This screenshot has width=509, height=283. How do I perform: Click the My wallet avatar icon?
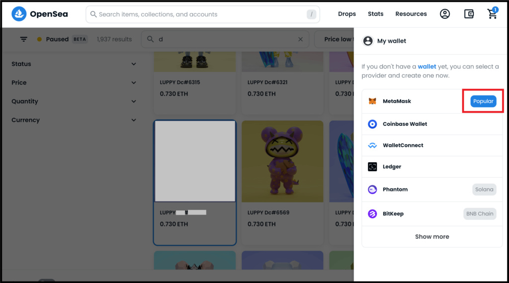coord(368,41)
